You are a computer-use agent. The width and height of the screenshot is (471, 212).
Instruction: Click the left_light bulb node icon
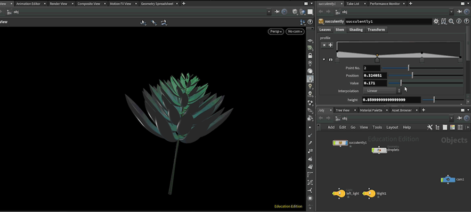click(x=340, y=193)
